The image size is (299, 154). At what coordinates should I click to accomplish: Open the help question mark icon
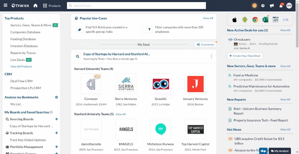(263, 6)
